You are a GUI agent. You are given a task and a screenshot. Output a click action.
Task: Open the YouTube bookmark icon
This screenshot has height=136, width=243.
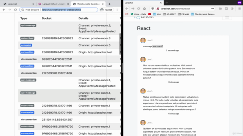coord(149,14)
